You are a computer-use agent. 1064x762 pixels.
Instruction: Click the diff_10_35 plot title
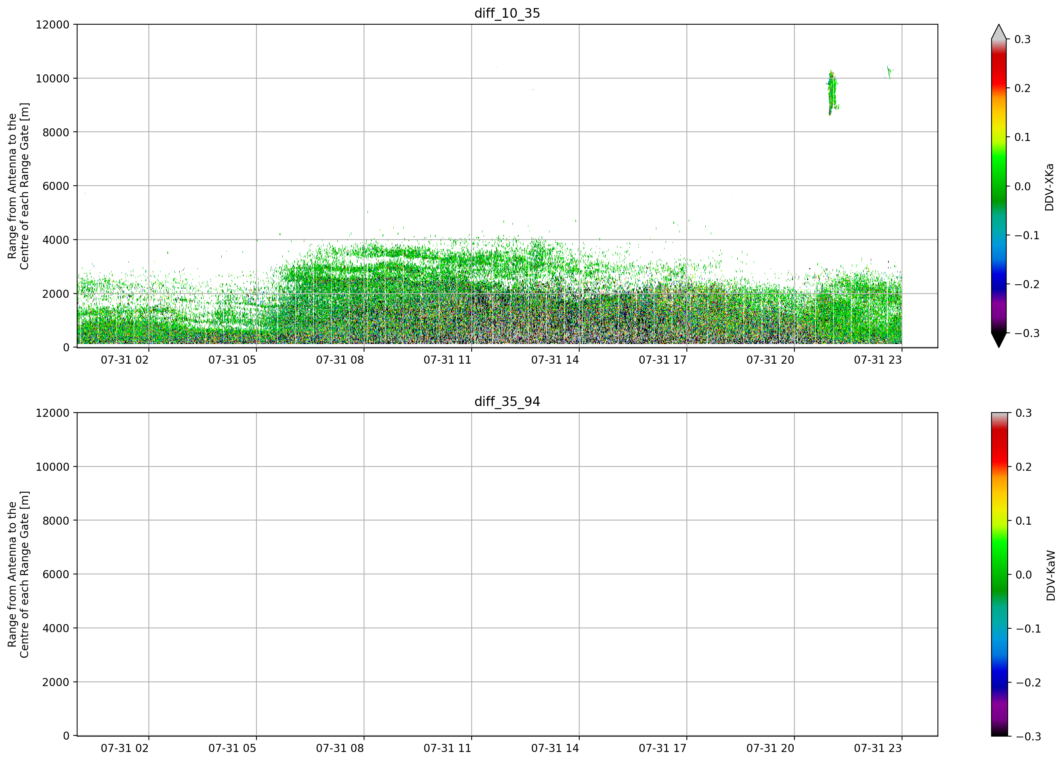click(507, 13)
